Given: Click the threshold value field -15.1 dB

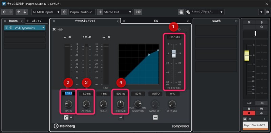Looking at the screenshot, I should [174, 37].
